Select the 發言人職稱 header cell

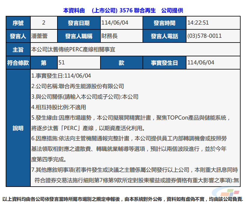79,36
